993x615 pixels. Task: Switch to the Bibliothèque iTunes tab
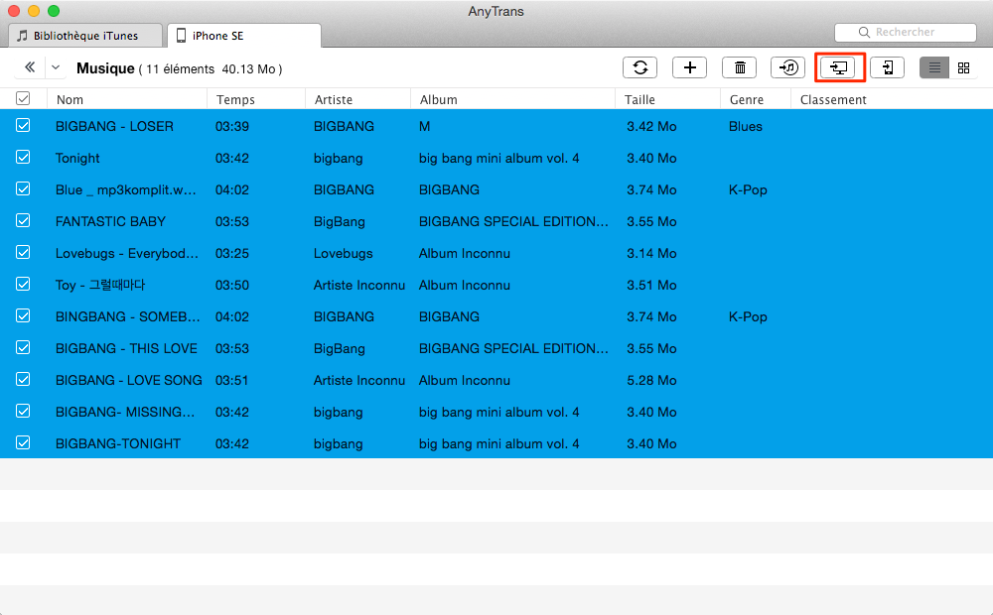pos(85,36)
